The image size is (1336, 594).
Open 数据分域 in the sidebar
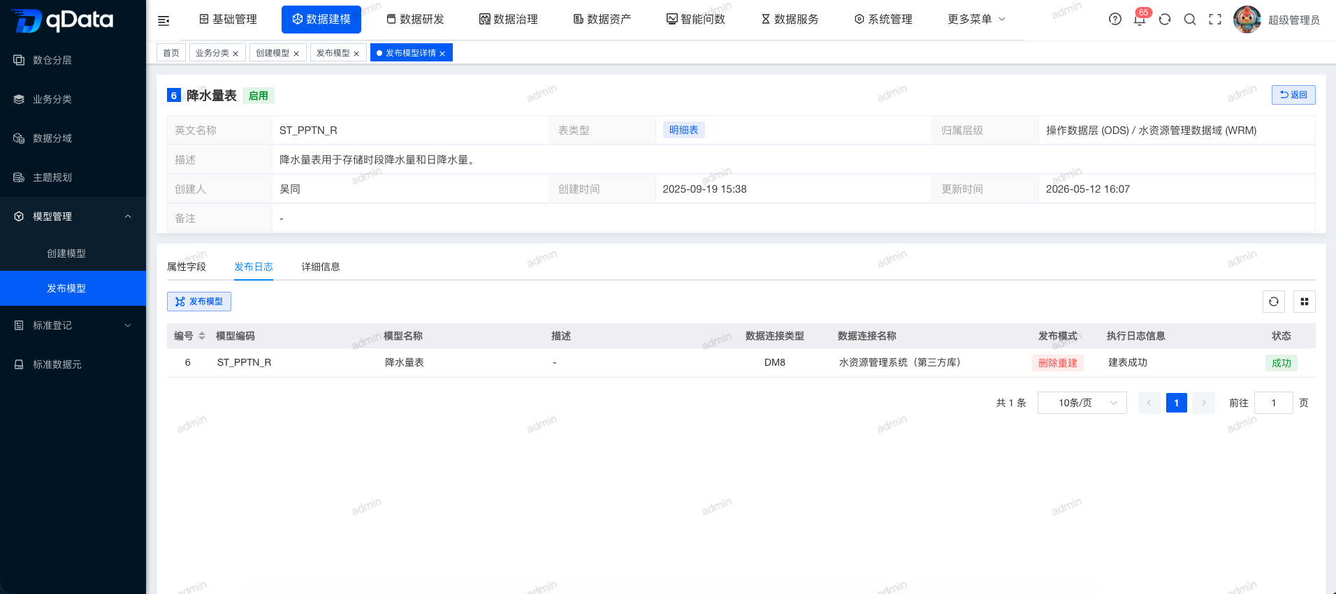(73, 138)
